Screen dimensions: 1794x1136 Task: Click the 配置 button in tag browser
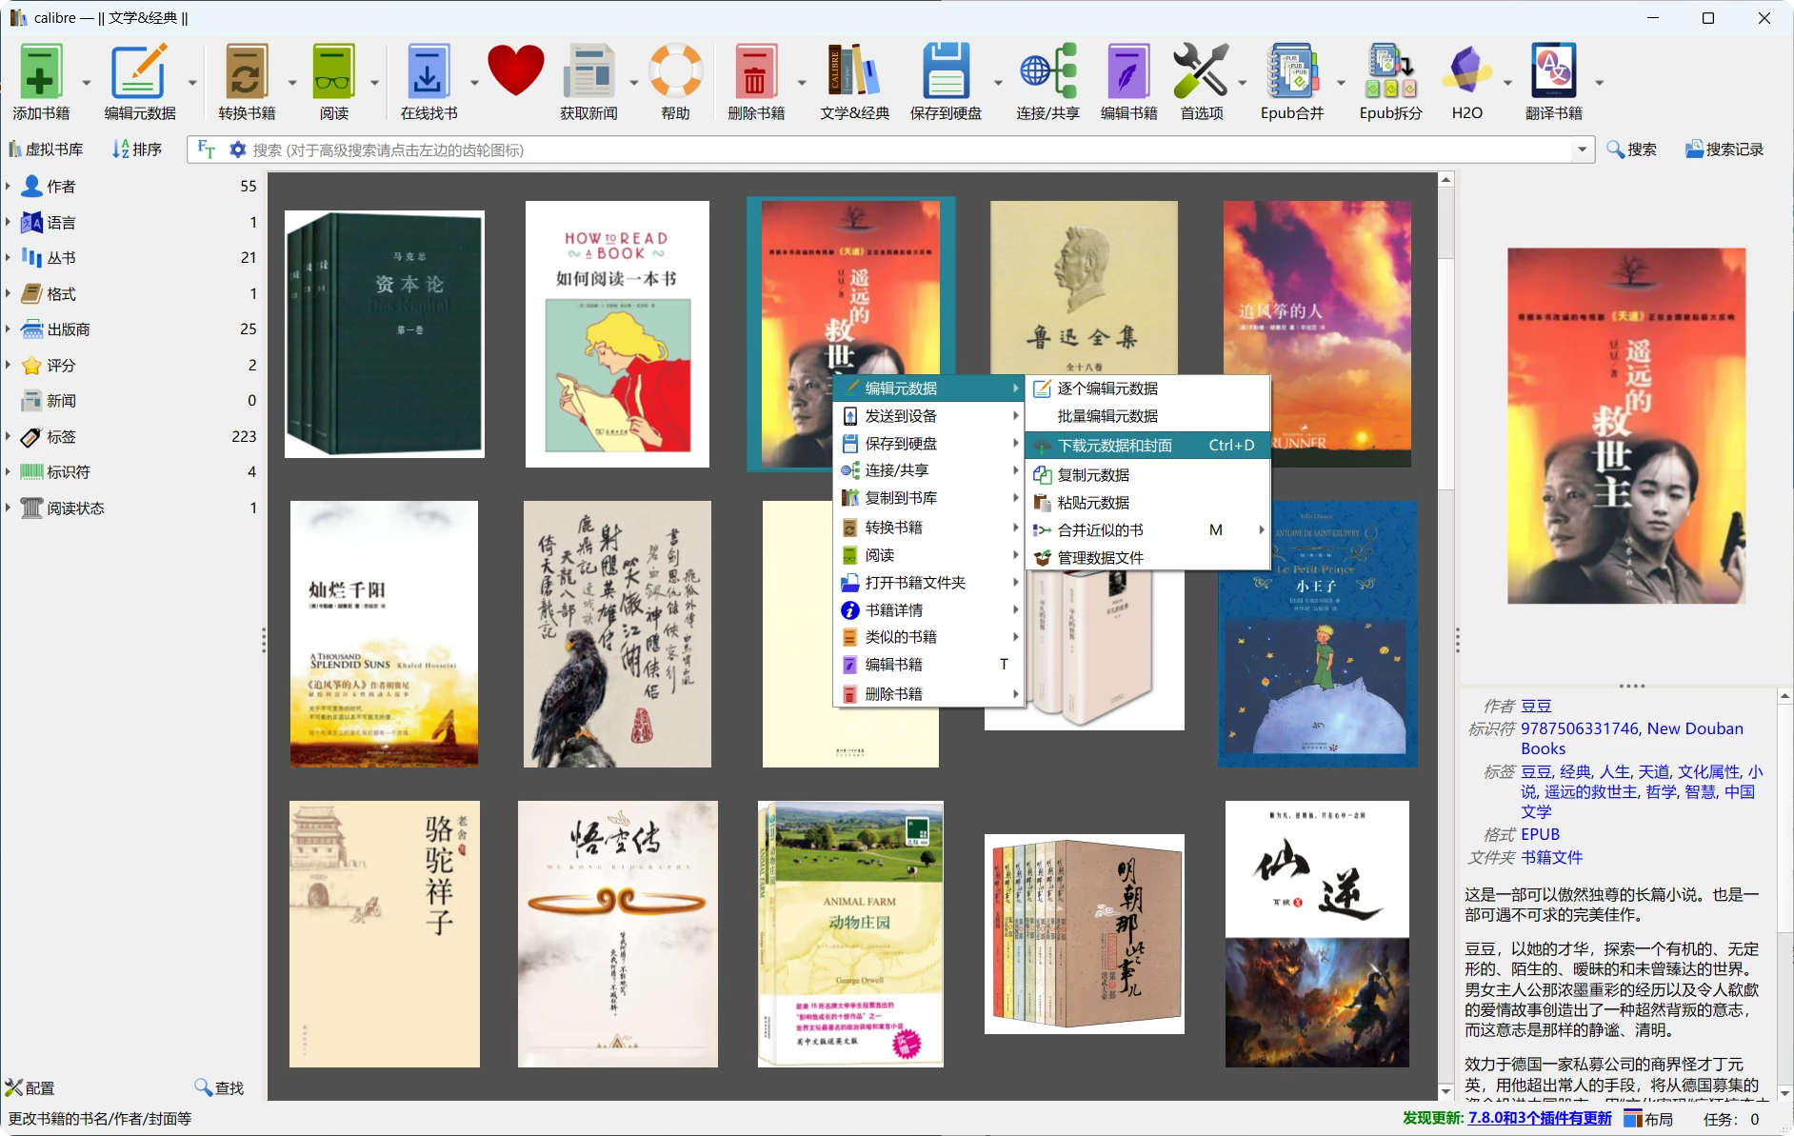click(30, 1087)
